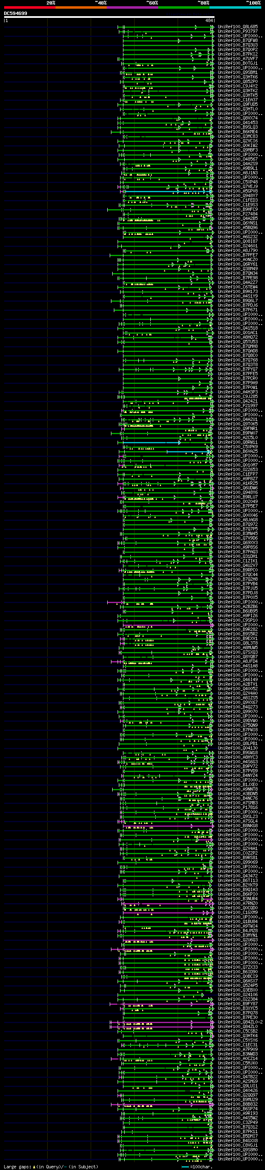Screen dimensions: 265x1170
Task: Open hit UniRef100_B7Q3U3
Action: [x=238, y=45]
